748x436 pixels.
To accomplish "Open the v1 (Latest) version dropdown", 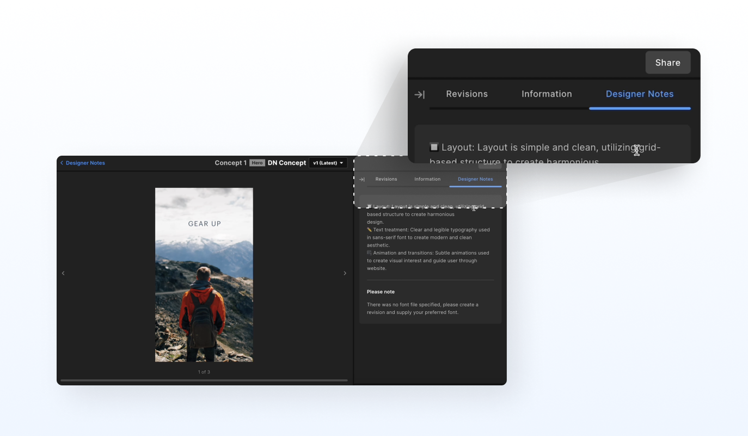I will pyautogui.click(x=328, y=163).
